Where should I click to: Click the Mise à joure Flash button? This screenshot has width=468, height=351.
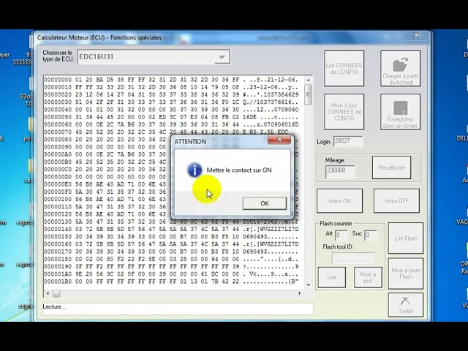point(406,273)
